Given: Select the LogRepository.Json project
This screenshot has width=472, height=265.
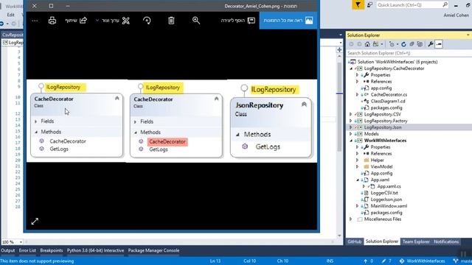Looking at the screenshot, I should coord(382,127).
